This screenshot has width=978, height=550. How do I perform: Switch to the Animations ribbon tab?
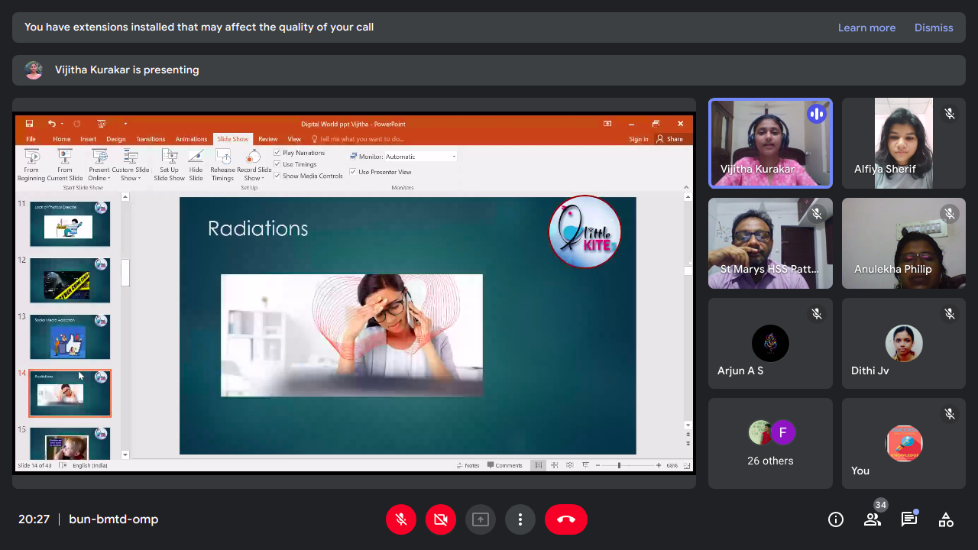pyautogui.click(x=191, y=139)
